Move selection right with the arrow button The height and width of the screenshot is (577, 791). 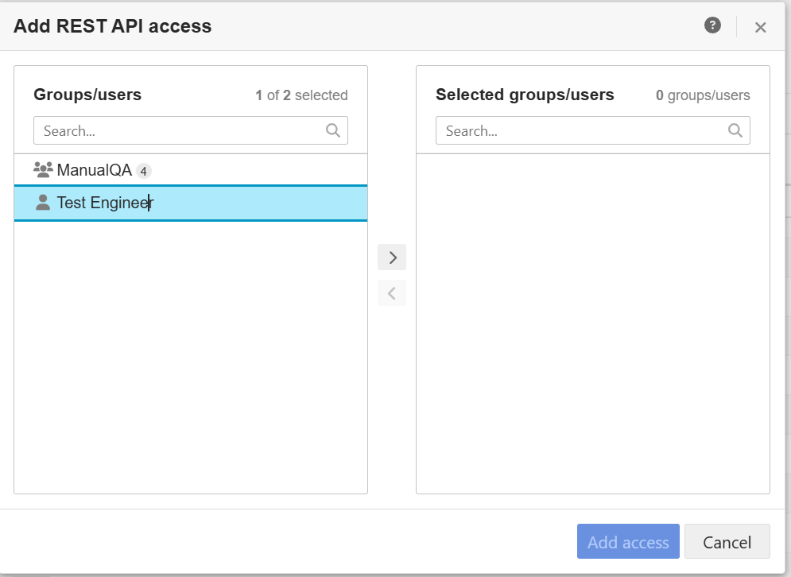pyautogui.click(x=392, y=258)
